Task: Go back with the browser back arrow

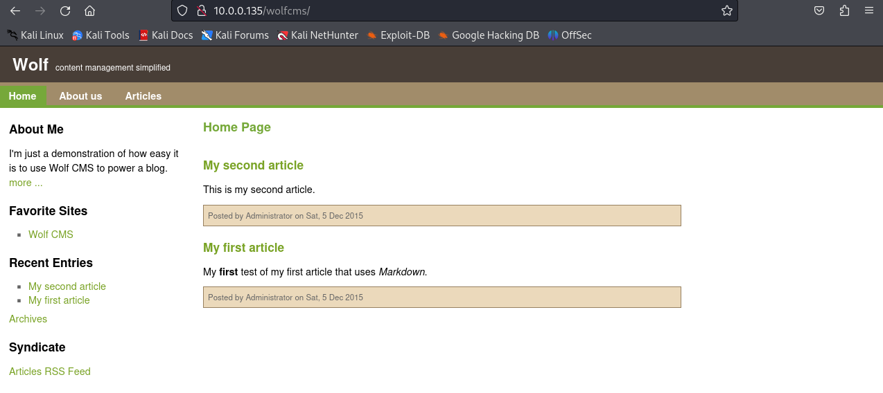Action: pyautogui.click(x=15, y=10)
